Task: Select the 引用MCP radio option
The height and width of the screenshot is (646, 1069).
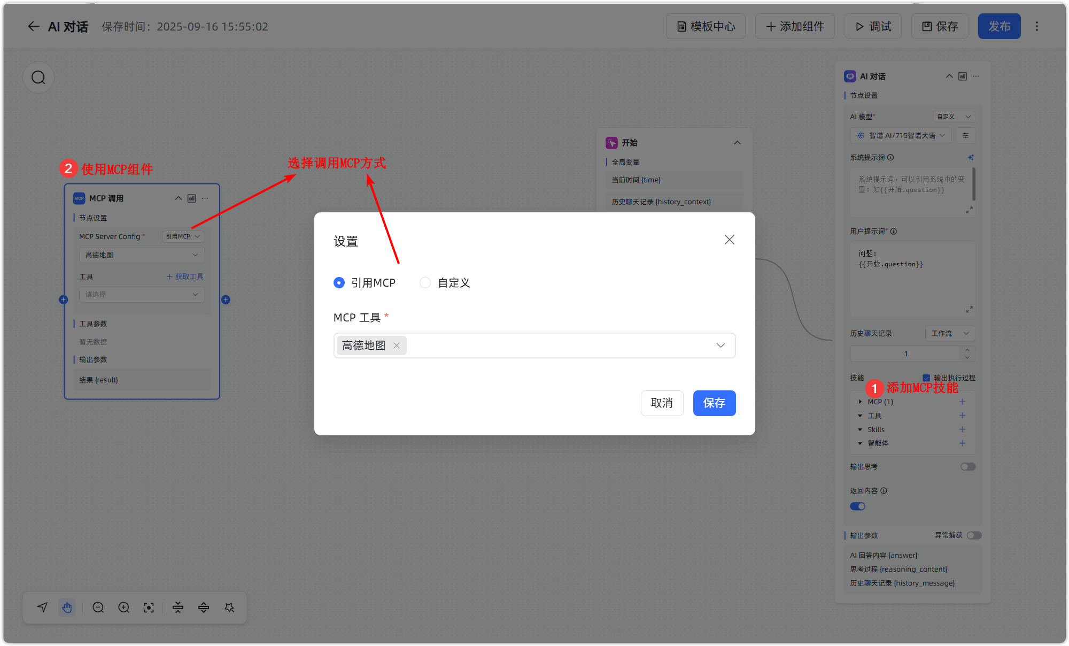Action: click(339, 282)
